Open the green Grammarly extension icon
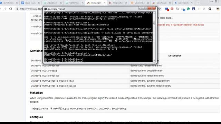Screen dimensions: 221x124 [188, 9]
